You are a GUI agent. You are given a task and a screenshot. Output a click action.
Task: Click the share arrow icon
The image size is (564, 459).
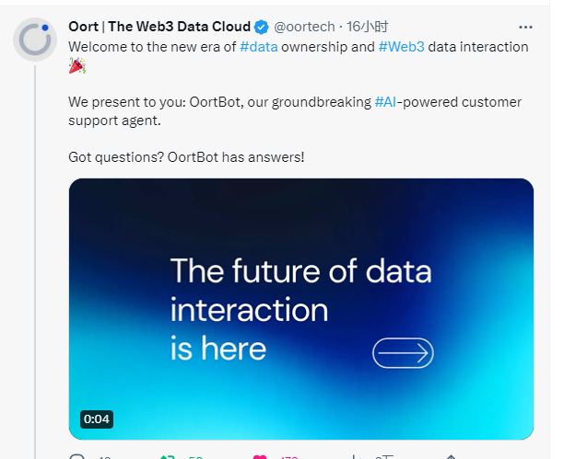[451, 456]
